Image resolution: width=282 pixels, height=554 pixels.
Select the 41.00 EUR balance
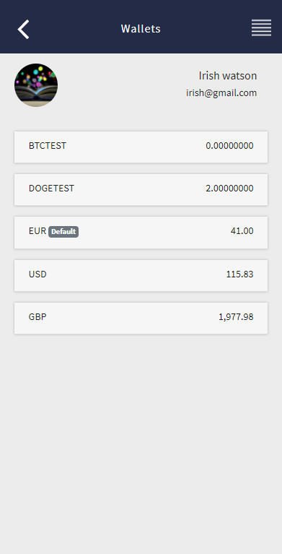pyautogui.click(x=242, y=231)
